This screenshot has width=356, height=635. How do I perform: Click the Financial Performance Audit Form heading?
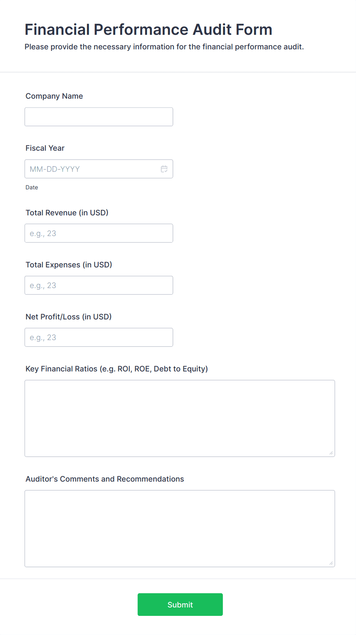tap(149, 29)
